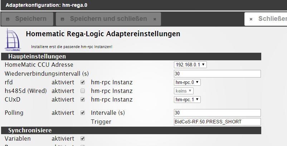Click the Speichern und schließen button text
The height and width of the screenshot is (146, 287).
click(x=108, y=19)
